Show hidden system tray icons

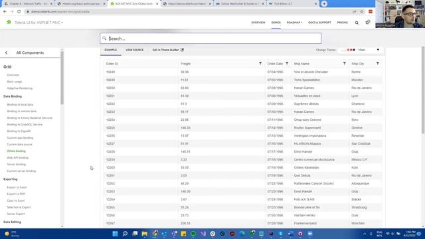point(365,234)
